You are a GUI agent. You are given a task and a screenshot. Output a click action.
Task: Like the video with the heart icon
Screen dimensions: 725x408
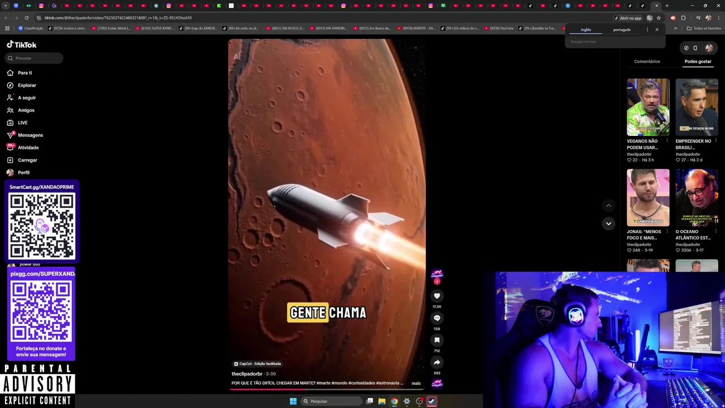click(437, 296)
